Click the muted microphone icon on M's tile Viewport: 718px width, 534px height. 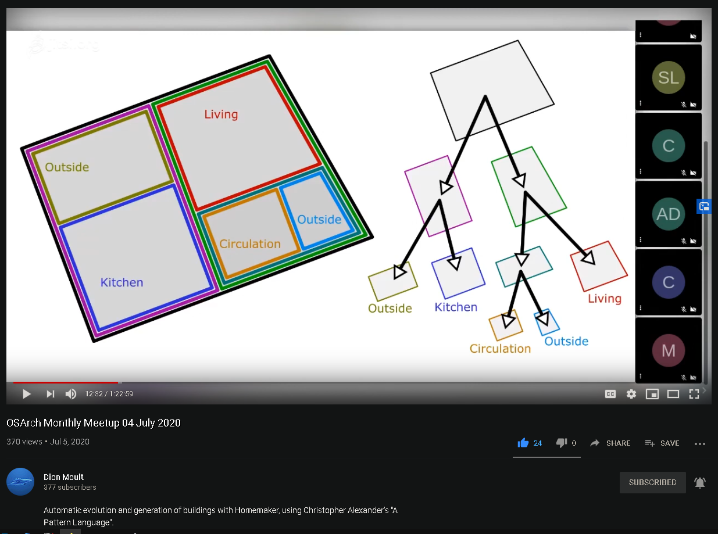(684, 377)
